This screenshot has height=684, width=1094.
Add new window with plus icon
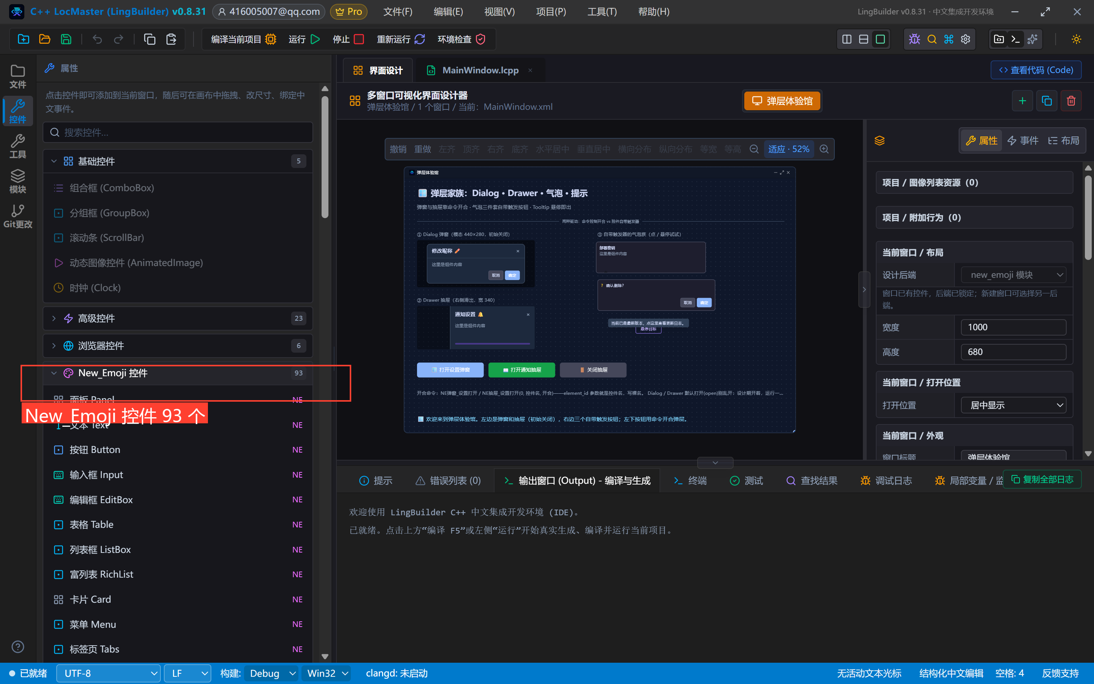click(1022, 100)
